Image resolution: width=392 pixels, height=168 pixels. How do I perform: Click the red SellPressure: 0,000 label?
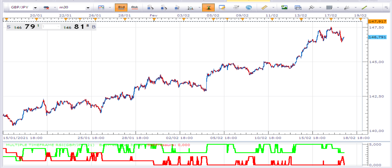[169, 145]
